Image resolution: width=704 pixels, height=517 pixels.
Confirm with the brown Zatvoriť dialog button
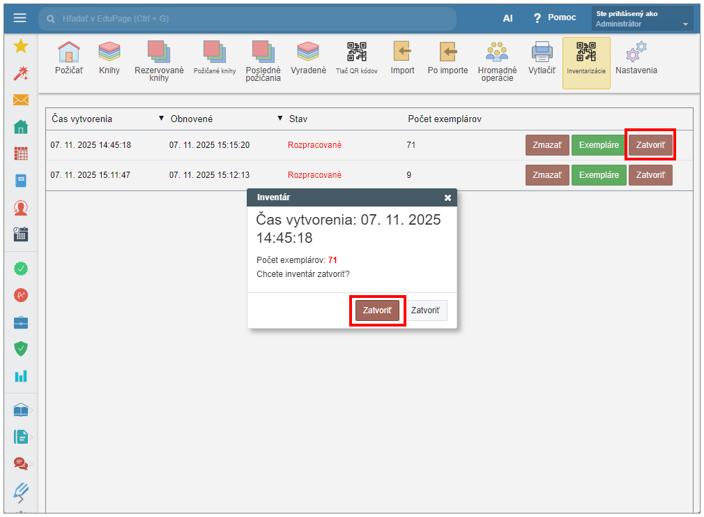click(377, 310)
